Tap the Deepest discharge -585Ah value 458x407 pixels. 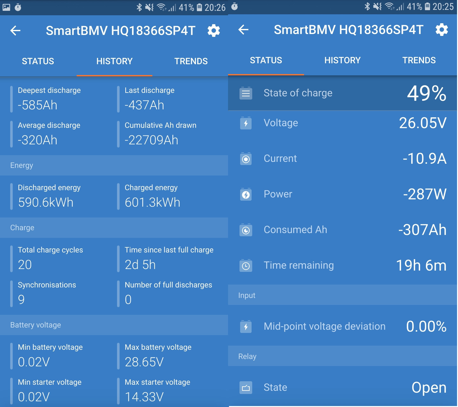tap(38, 105)
